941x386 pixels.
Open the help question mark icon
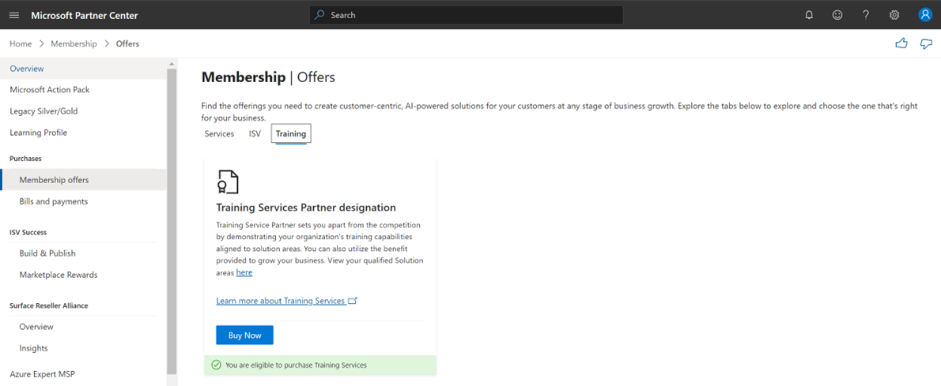866,15
